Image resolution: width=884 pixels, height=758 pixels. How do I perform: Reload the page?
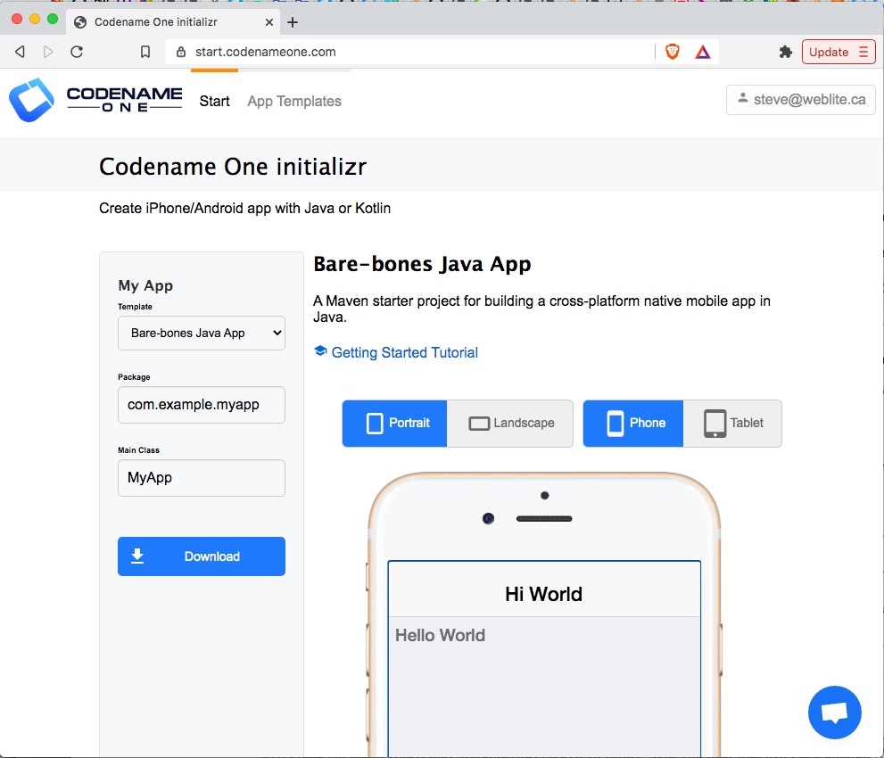[x=77, y=52]
